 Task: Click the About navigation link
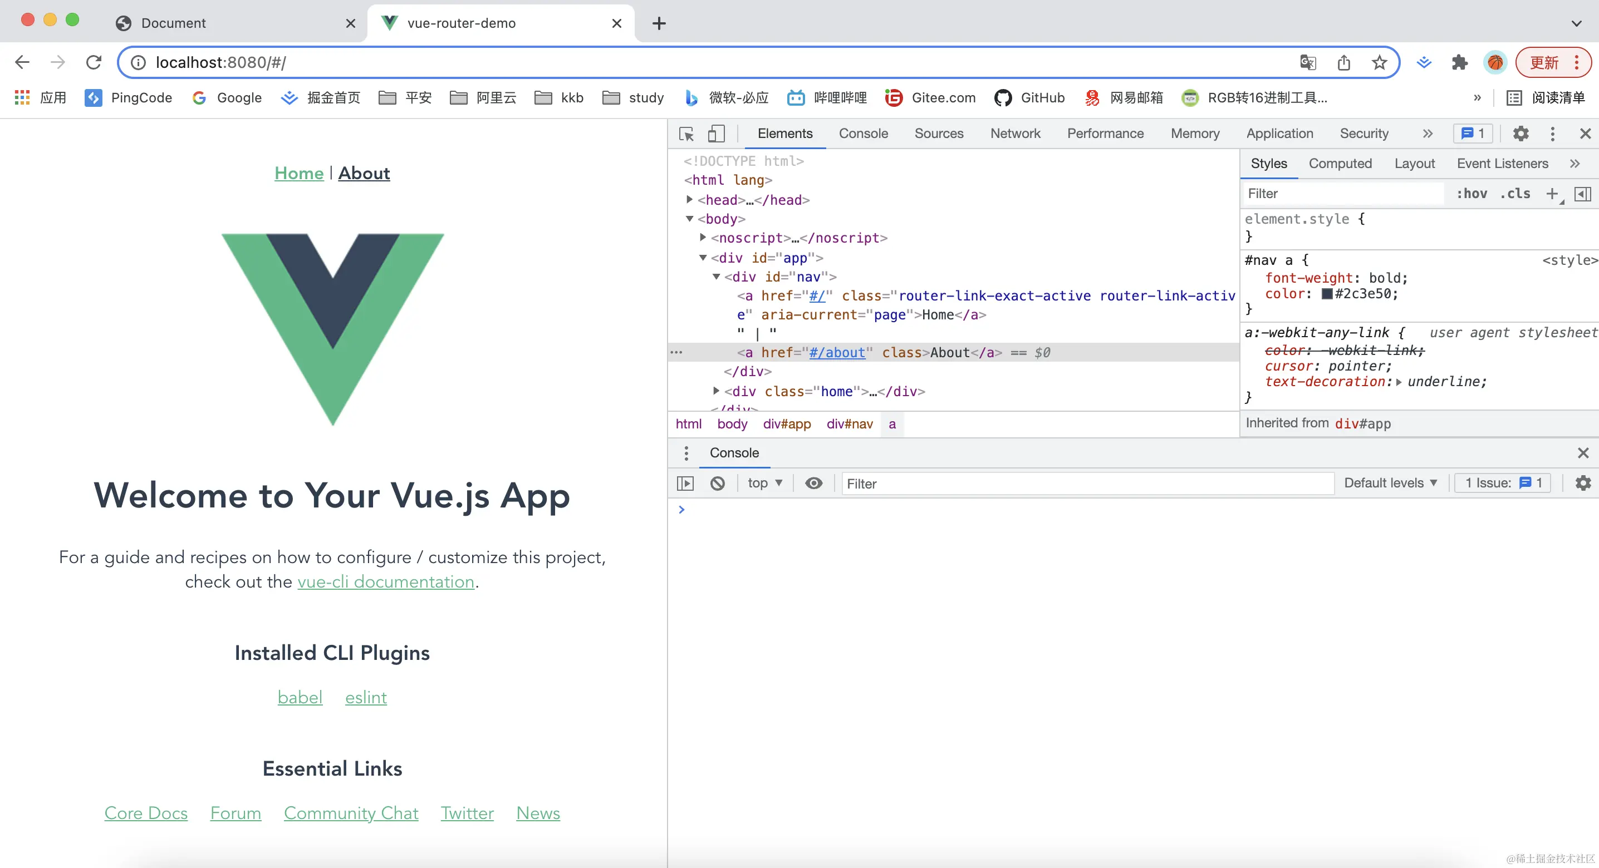coord(364,173)
